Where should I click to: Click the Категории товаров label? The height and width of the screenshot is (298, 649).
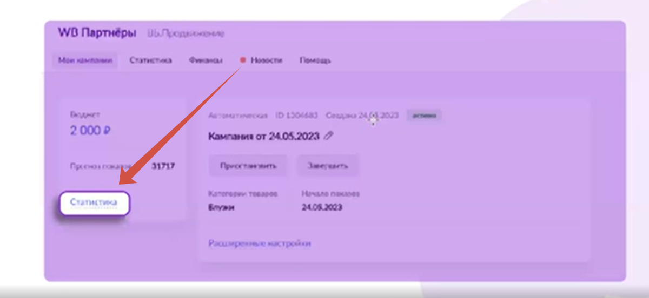click(243, 193)
